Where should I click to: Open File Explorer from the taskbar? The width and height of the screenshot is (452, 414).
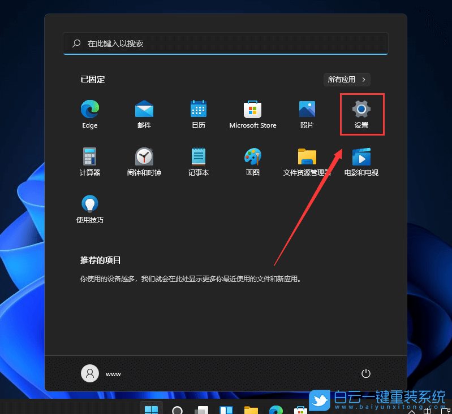pos(251,410)
